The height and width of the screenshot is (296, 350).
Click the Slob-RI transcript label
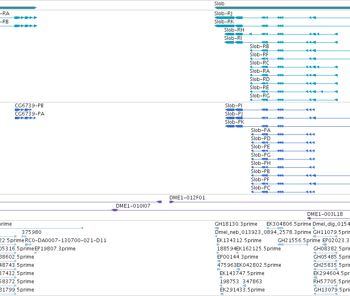(x=233, y=38)
